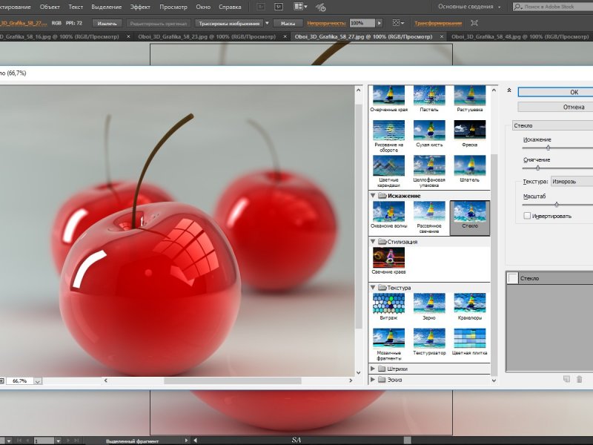Select the Океанские волны filter
The height and width of the screenshot is (445, 593).
coord(388,215)
